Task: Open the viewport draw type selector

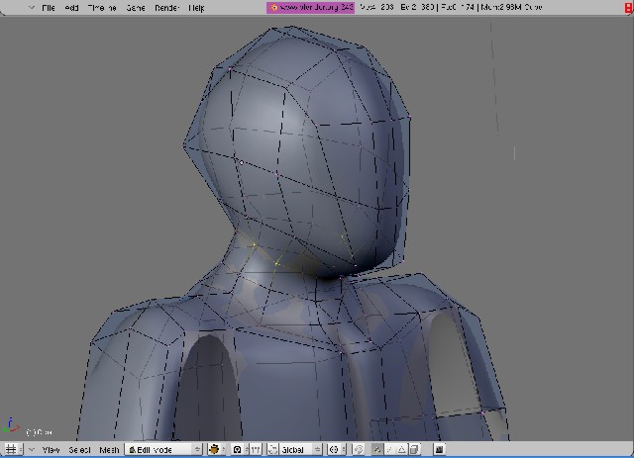Action: 216,449
